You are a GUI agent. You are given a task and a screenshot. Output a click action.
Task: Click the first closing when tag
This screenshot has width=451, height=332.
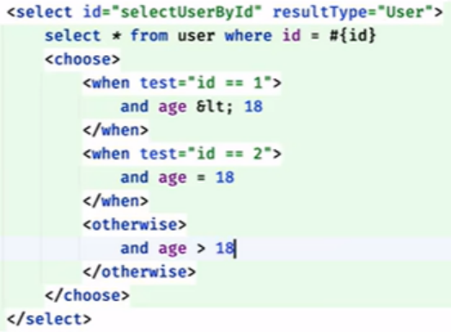pyautogui.click(x=116, y=130)
